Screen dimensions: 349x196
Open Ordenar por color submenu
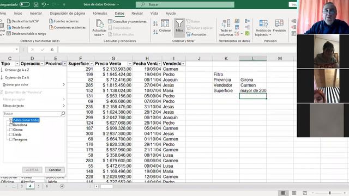(34, 85)
